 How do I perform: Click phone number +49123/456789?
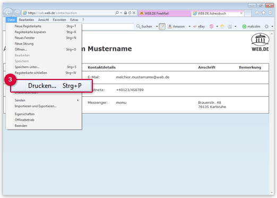click(x=129, y=90)
